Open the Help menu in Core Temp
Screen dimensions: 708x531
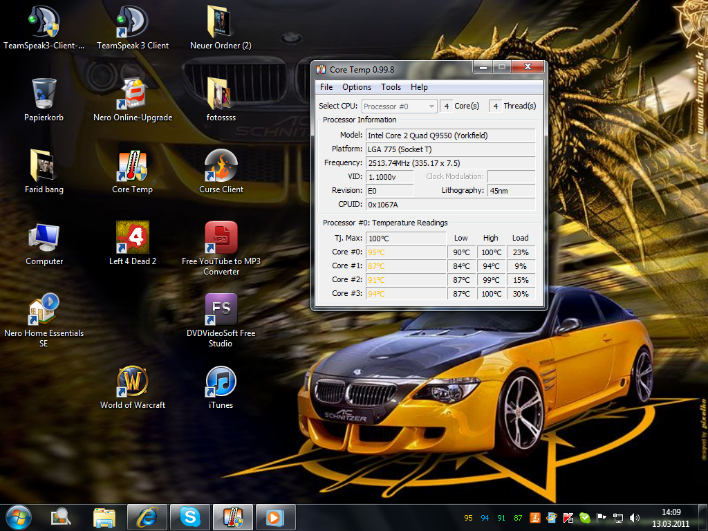419,87
